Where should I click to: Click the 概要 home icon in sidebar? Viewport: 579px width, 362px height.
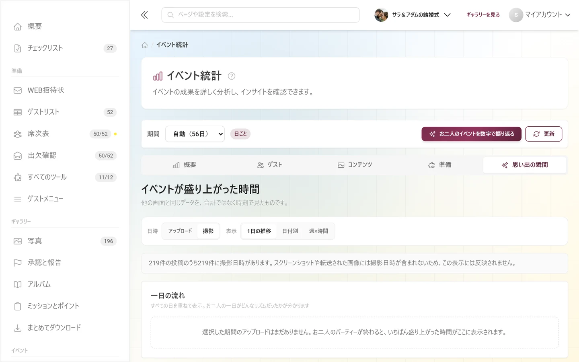(x=18, y=27)
